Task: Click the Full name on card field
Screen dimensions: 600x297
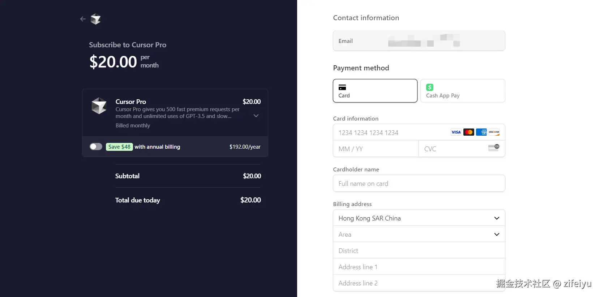Action: point(419,183)
